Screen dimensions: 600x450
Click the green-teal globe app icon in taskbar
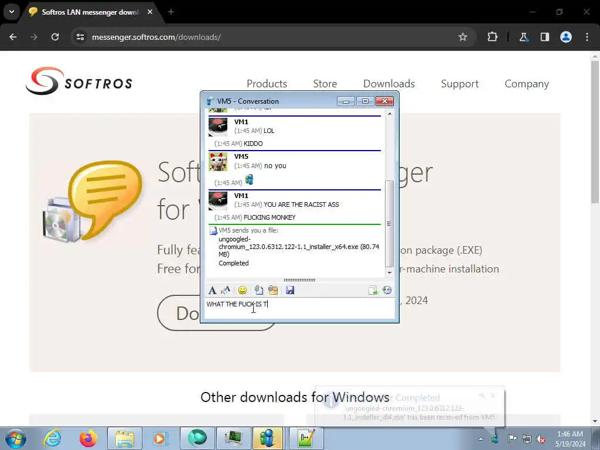(x=197, y=438)
